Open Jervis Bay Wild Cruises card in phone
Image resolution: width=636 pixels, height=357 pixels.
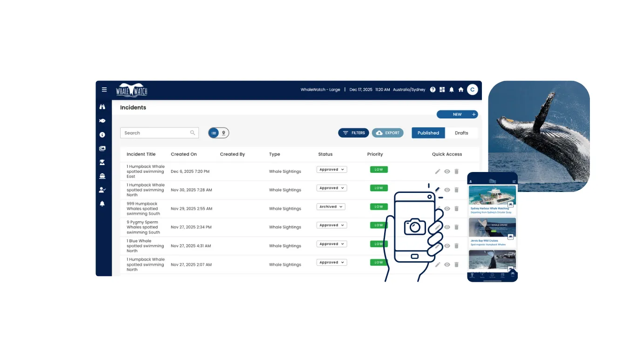[493, 232]
